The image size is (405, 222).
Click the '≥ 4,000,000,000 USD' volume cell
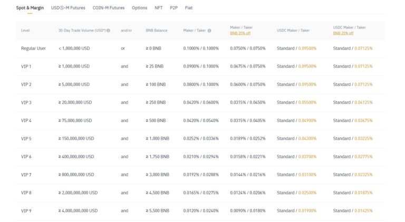click(78, 211)
